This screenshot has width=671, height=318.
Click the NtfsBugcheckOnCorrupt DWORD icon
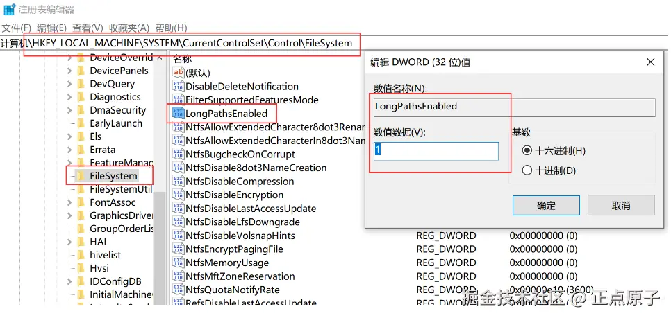tap(178, 154)
